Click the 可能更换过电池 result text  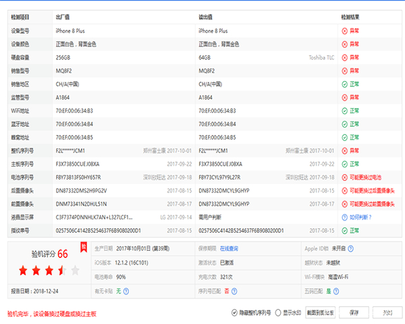(365, 178)
